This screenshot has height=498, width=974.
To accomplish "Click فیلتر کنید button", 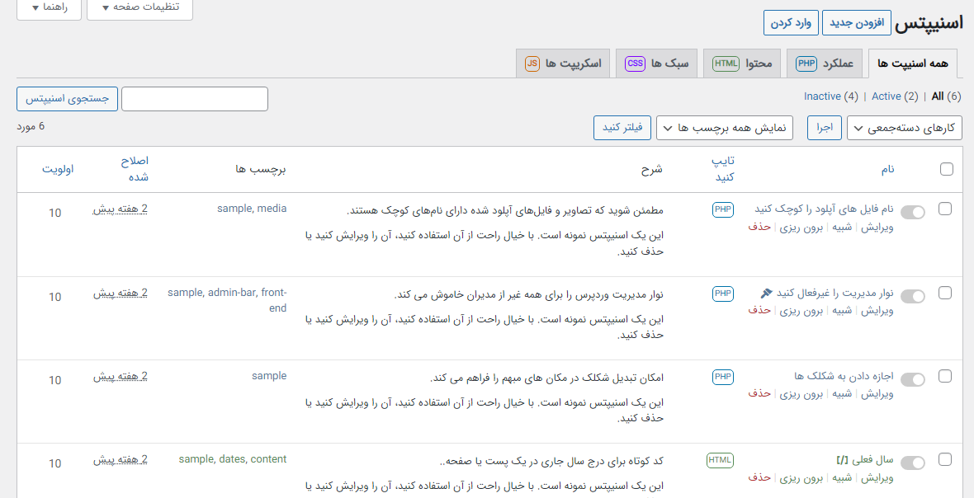I will click(622, 128).
